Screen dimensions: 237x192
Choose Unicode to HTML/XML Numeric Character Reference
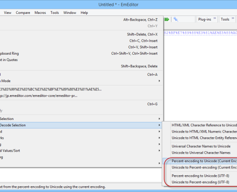pos(200,132)
